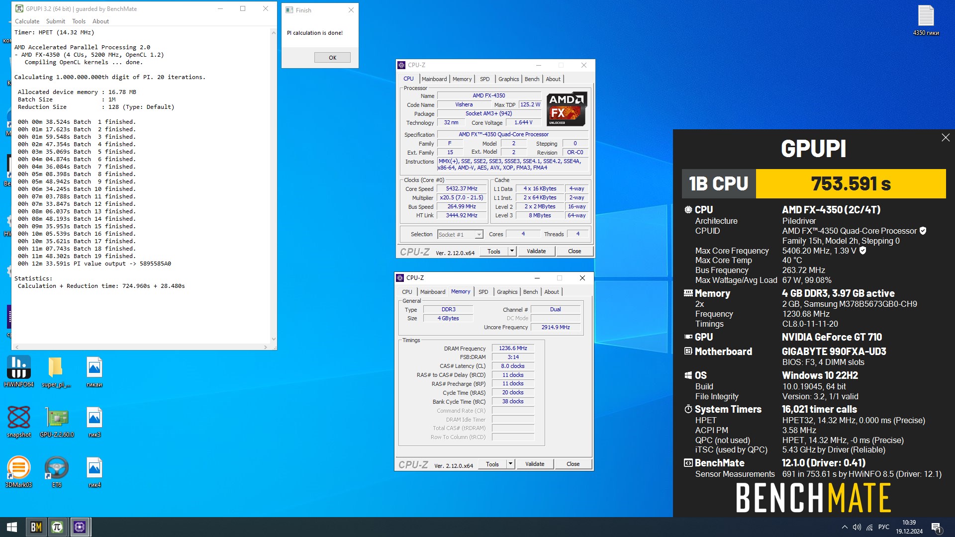Open About tab in lower CPU-Z
Viewport: 955px width, 537px height.
click(552, 292)
